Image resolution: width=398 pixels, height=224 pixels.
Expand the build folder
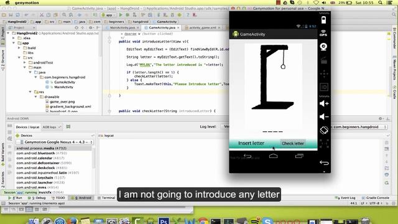[19, 48]
